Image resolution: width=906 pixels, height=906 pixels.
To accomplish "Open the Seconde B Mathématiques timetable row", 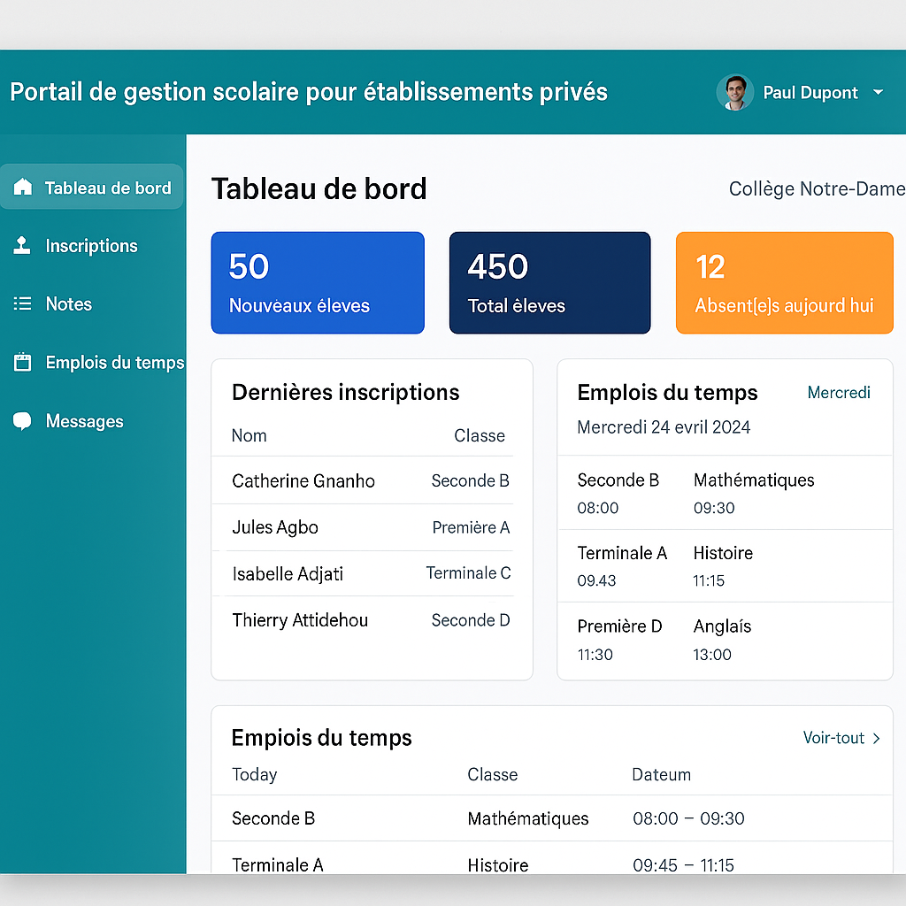I will 549,818.
